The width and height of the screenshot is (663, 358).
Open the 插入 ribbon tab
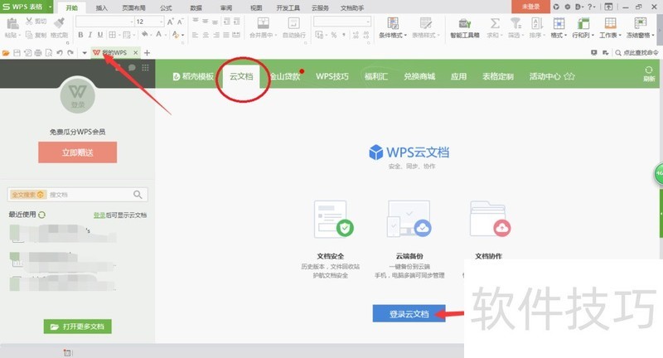tap(102, 7)
